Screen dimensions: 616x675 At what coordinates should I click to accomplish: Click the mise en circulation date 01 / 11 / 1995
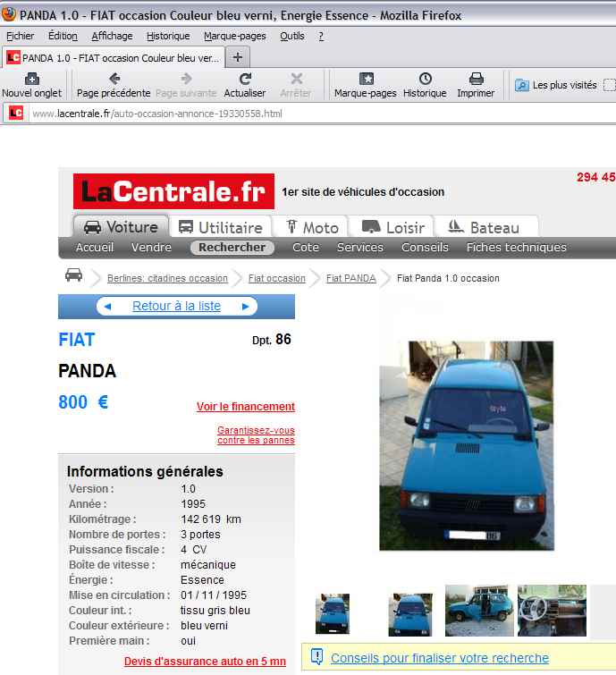214,595
